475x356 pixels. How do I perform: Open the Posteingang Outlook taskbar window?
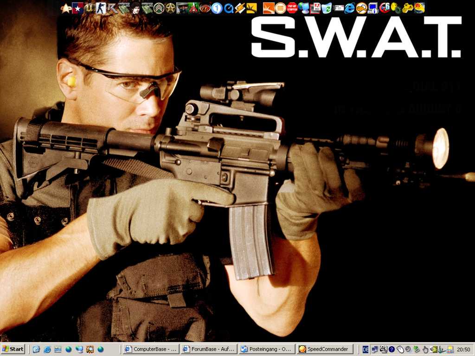267,349
